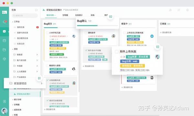
Task: Click blue bug分类 : web tag on 附件上传失败
Action: pos(130,61)
